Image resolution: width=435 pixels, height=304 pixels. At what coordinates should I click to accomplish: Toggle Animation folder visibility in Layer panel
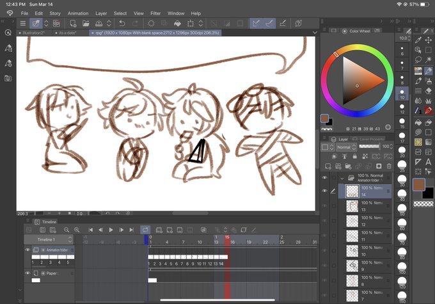click(x=324, y=178)
